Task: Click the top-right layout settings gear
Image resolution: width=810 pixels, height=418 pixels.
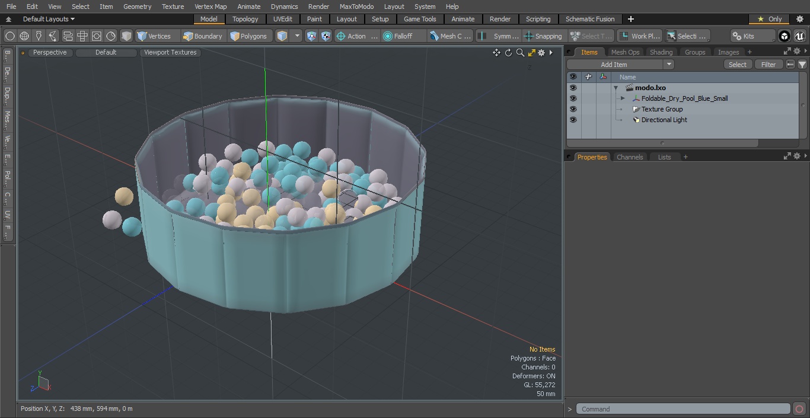Action: (799, 19)
